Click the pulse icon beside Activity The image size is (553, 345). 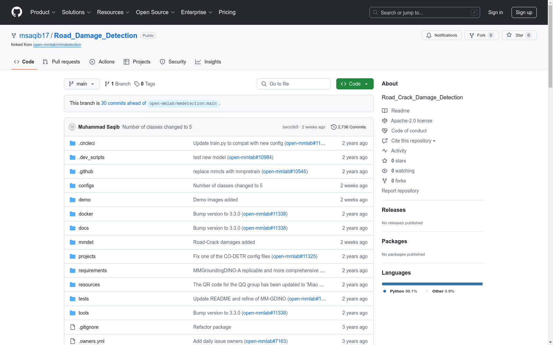(385, 151)
